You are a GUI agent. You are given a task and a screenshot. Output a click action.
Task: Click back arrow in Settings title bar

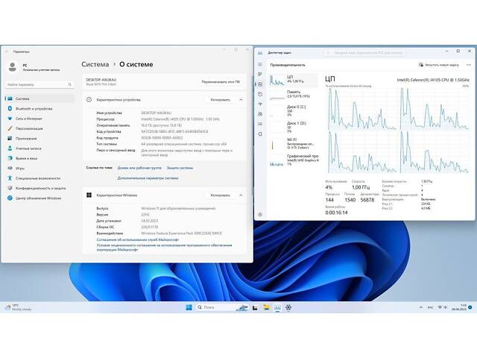coord(7,51)
